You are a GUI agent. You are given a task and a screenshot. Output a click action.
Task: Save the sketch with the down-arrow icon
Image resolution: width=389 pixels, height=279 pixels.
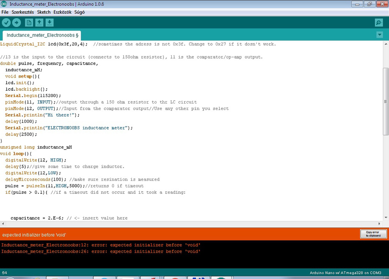[50, 22]
